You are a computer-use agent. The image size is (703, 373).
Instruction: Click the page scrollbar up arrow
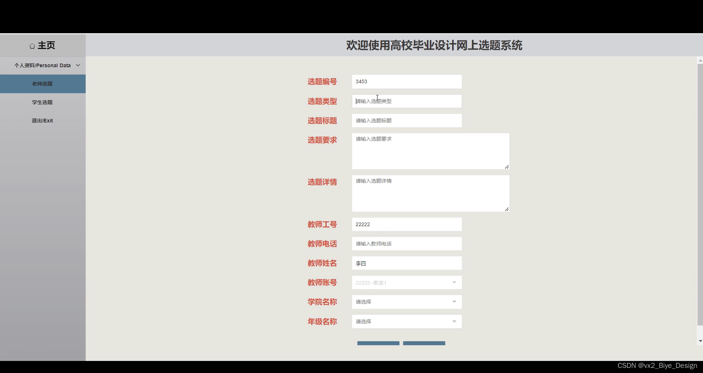pyautogui.click(x=700, y=61)
